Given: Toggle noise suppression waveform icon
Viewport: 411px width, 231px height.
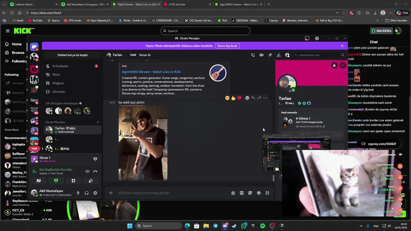Looking at the screenshot, I should [87, 171].
